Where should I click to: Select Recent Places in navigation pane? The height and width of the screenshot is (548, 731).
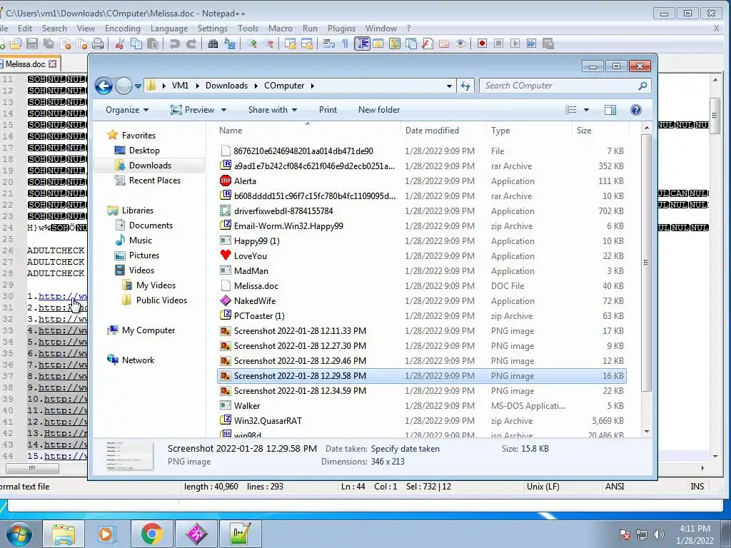(155, 181)
